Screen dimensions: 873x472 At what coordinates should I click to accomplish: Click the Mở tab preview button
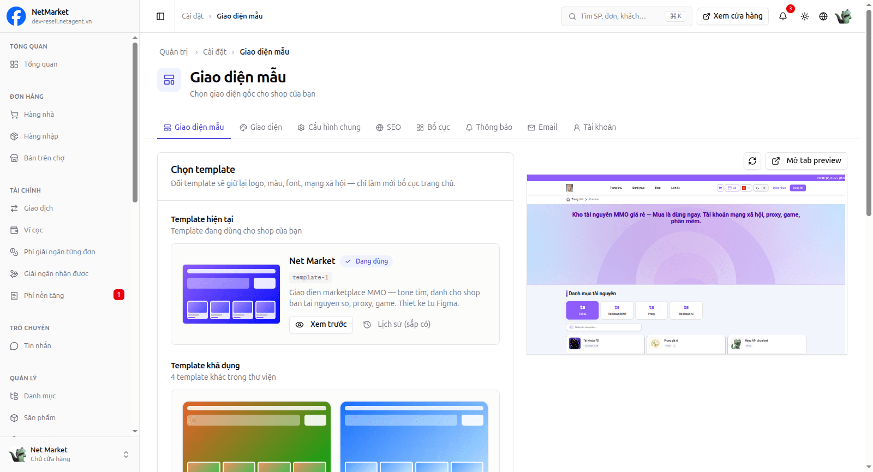806,161
